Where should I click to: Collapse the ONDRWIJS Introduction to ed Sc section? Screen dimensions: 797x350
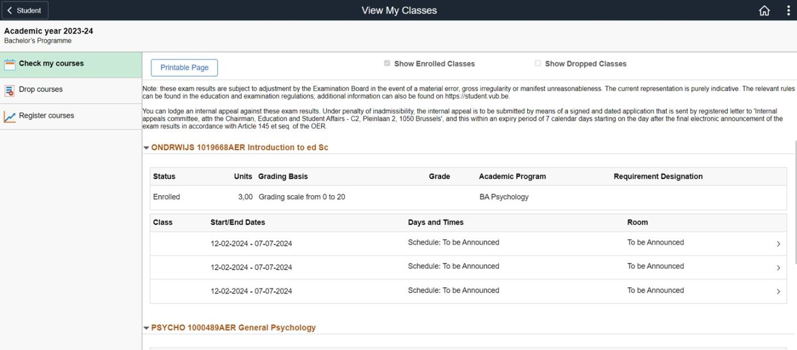coord(146,147)
